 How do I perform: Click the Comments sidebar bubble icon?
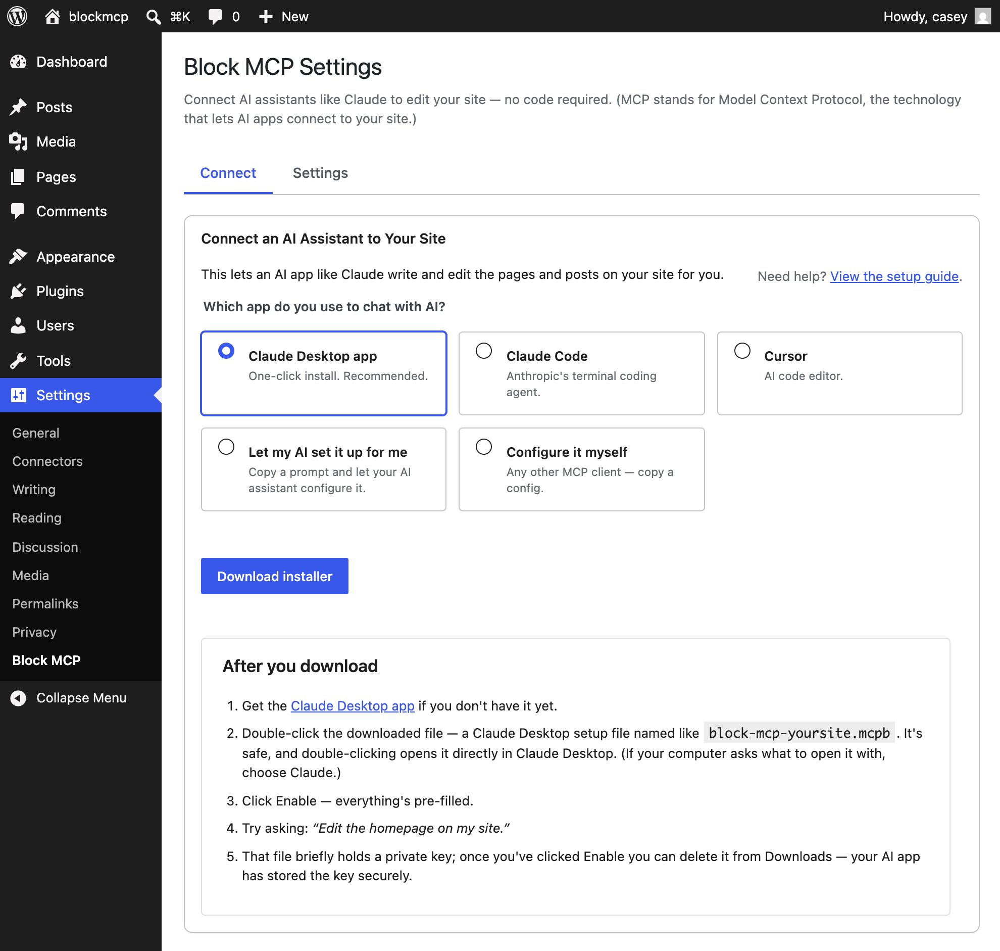click(x=18, y=211)
